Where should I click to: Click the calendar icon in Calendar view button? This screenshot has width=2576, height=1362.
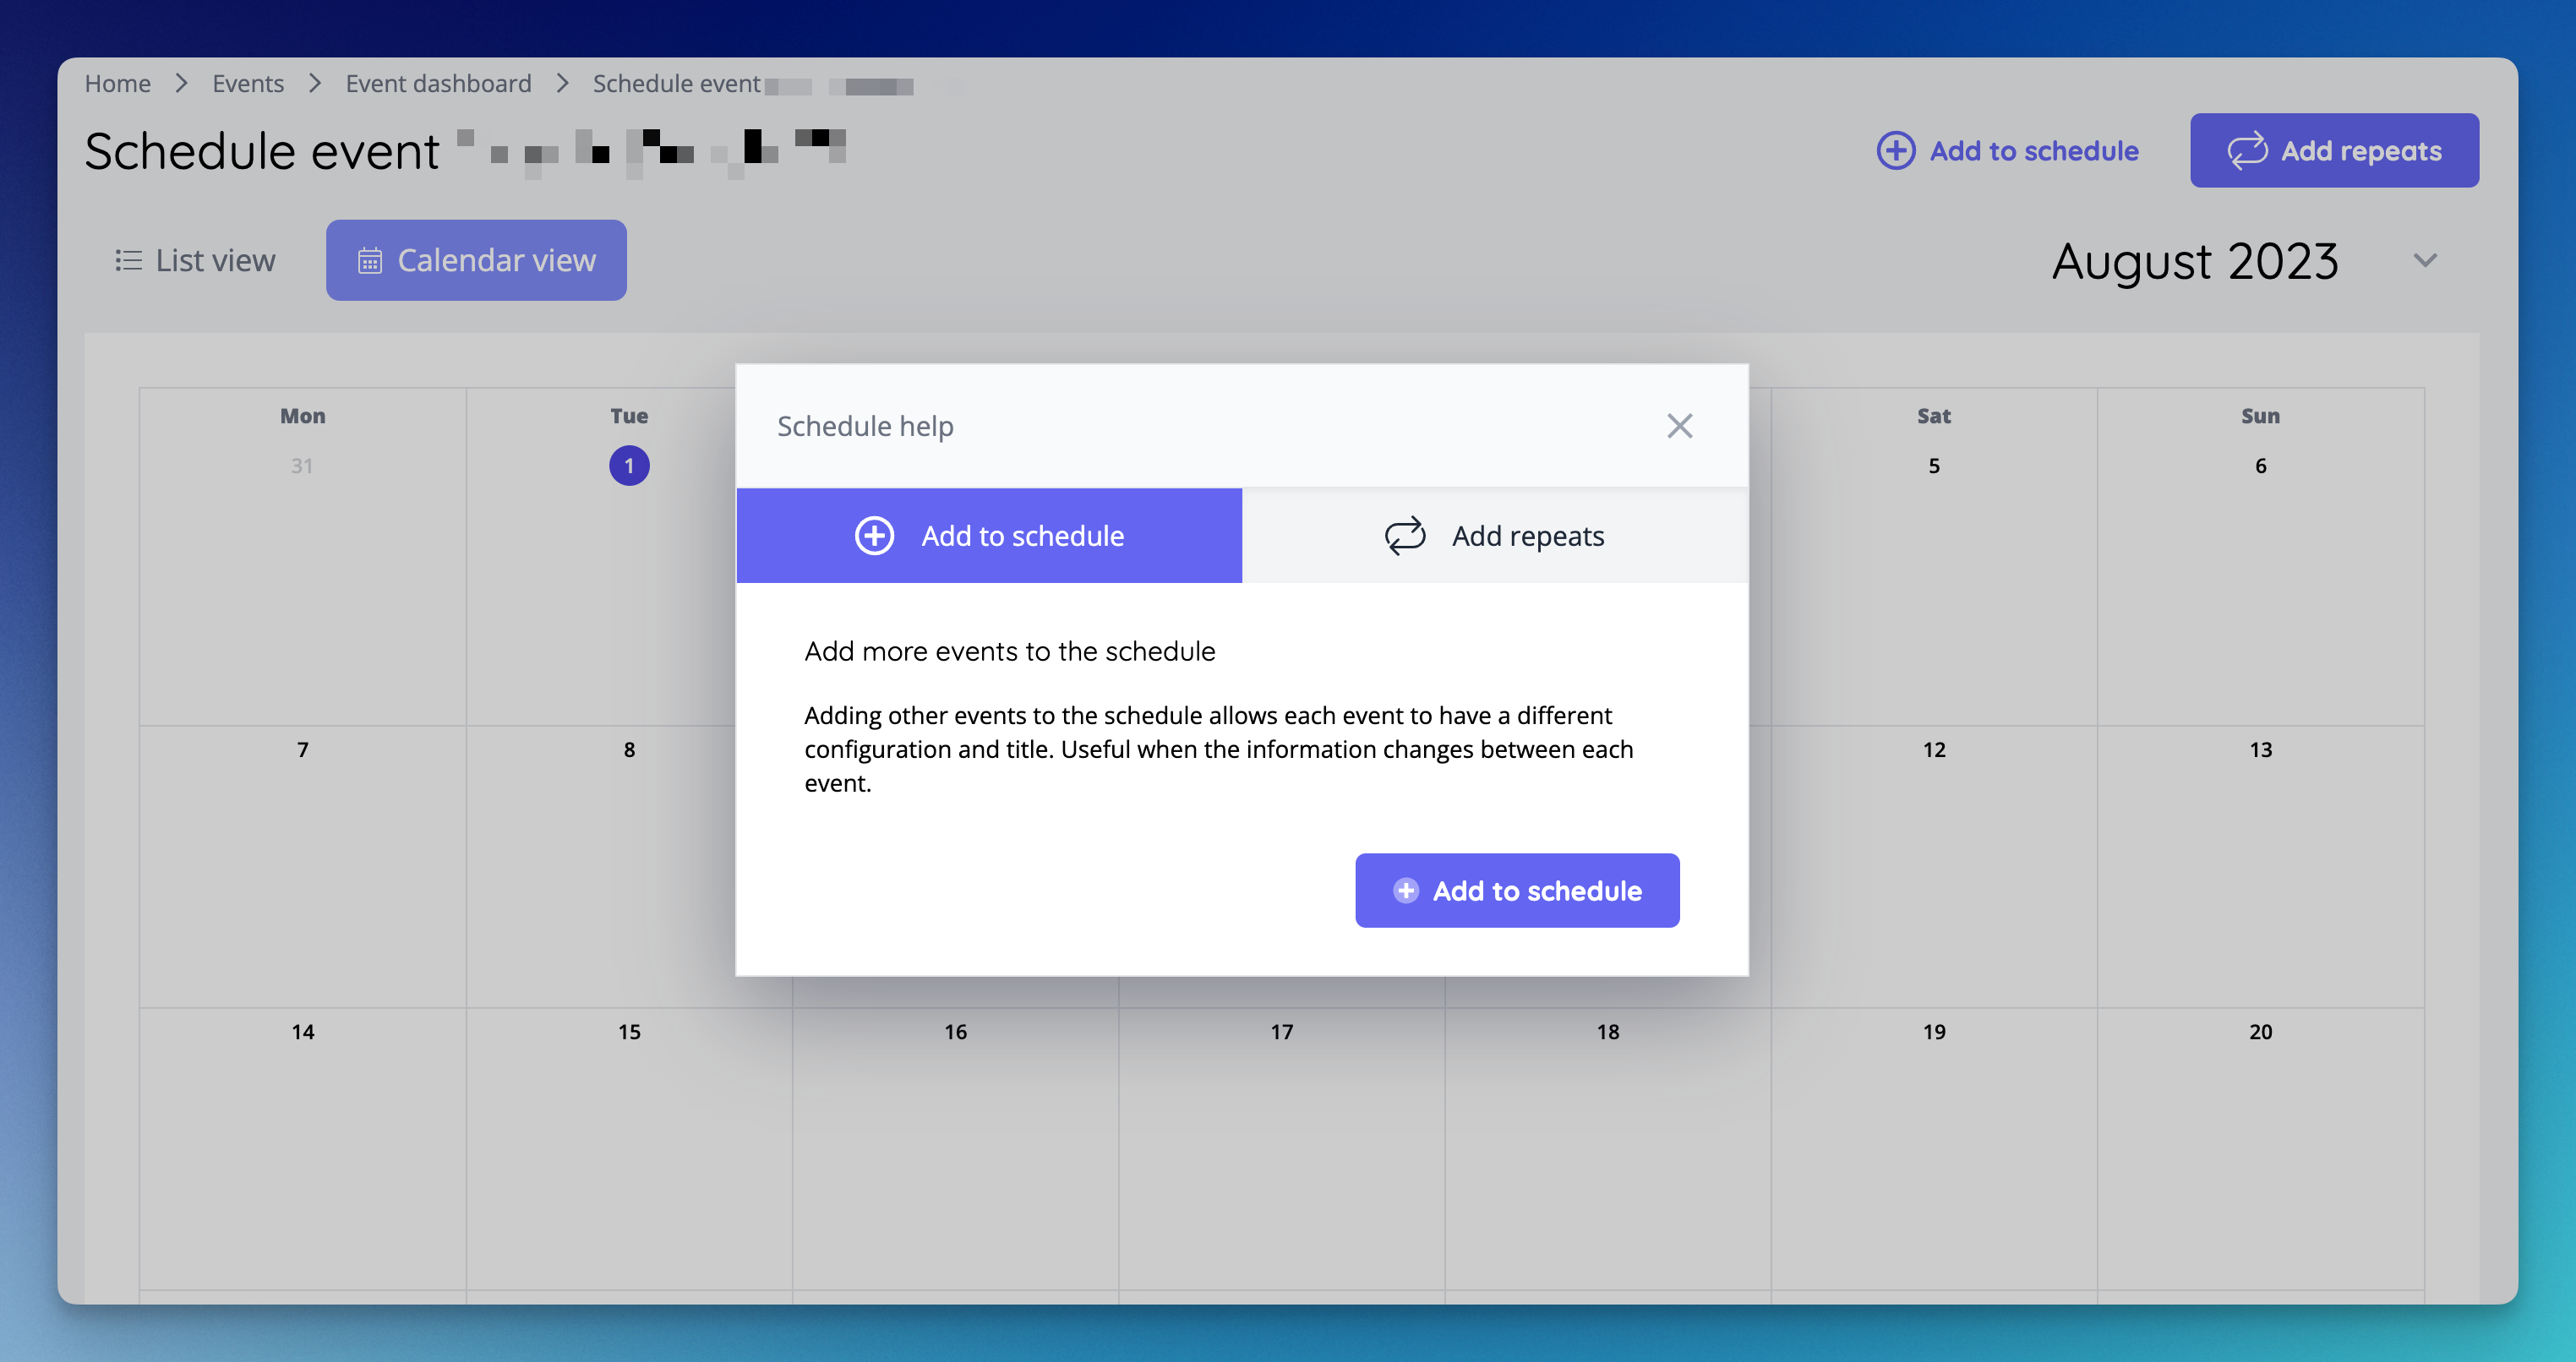pyautogui.click(x=371, y=260)
